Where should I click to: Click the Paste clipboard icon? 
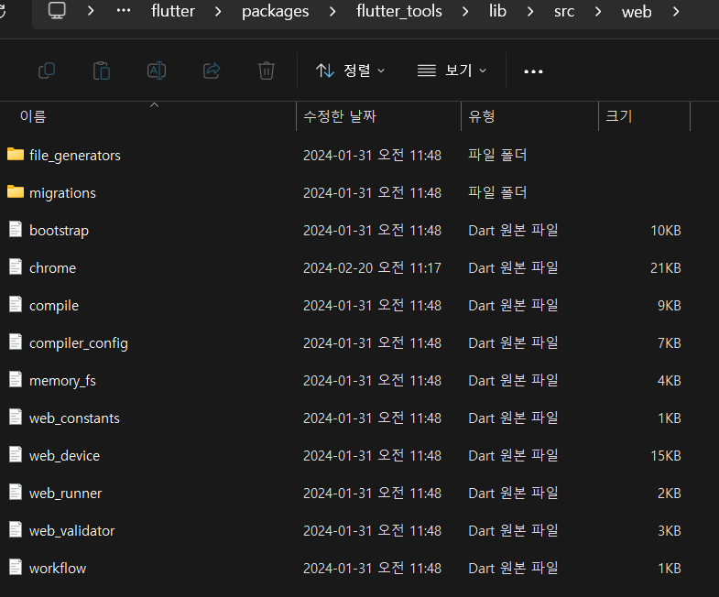point(102,71)
